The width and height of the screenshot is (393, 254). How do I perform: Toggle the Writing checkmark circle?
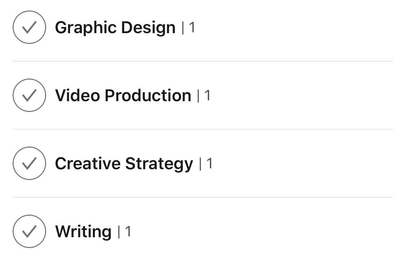coord(29,231)
